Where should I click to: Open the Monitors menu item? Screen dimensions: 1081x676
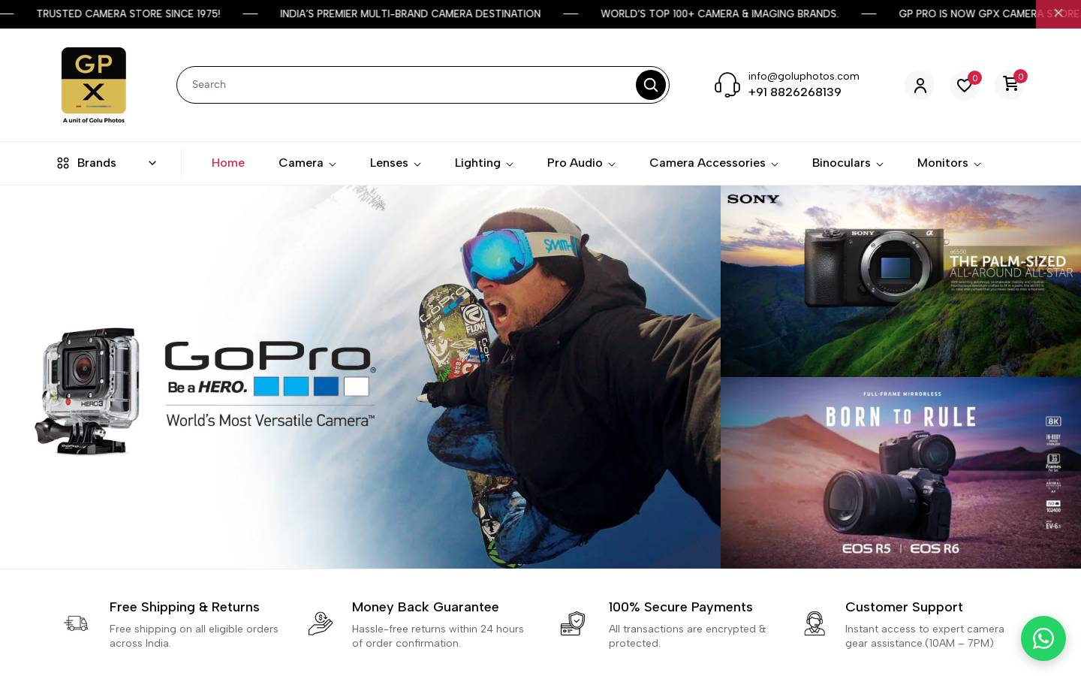[943, 163]
